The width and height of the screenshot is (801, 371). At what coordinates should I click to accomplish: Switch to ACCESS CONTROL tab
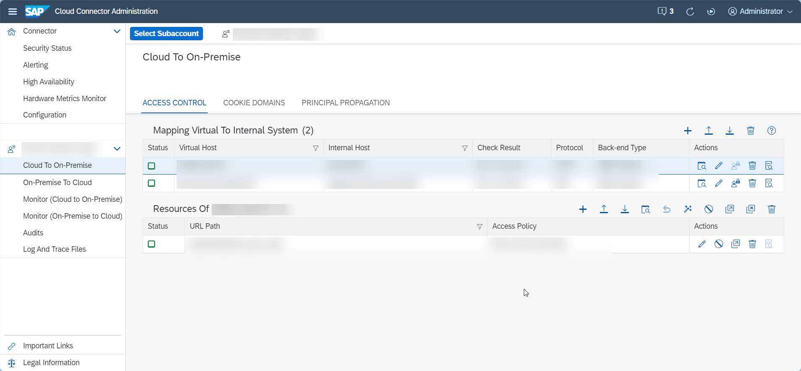pyautogui.click(x=174, y=103)
